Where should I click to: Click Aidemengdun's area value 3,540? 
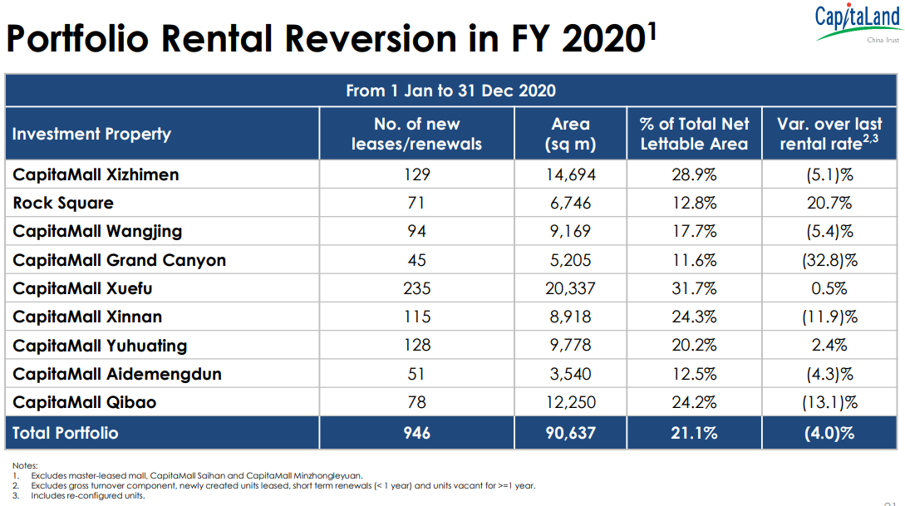[x=570, y=374]
